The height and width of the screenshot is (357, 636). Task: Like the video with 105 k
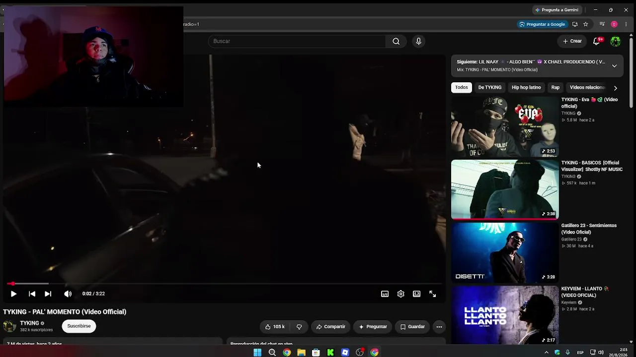pyautogui.click(x=275, y=327)
